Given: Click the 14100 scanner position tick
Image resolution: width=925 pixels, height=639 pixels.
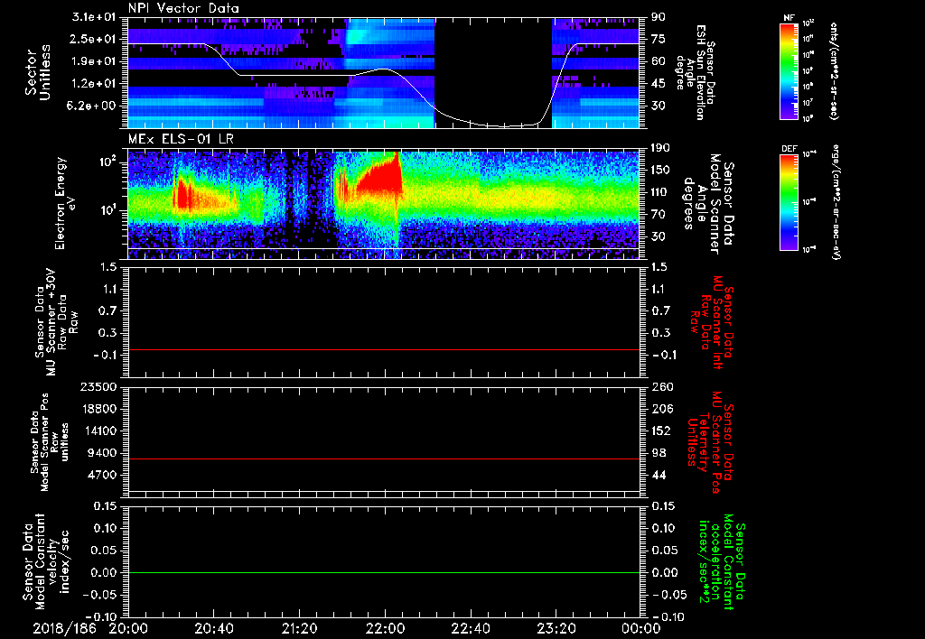Looking at the screenshot, I should click(99, 431).
